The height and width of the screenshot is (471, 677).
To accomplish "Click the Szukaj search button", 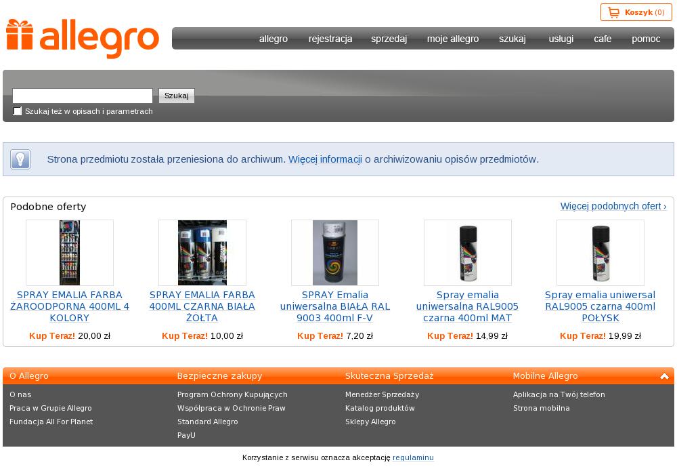I will pos(177,96).
